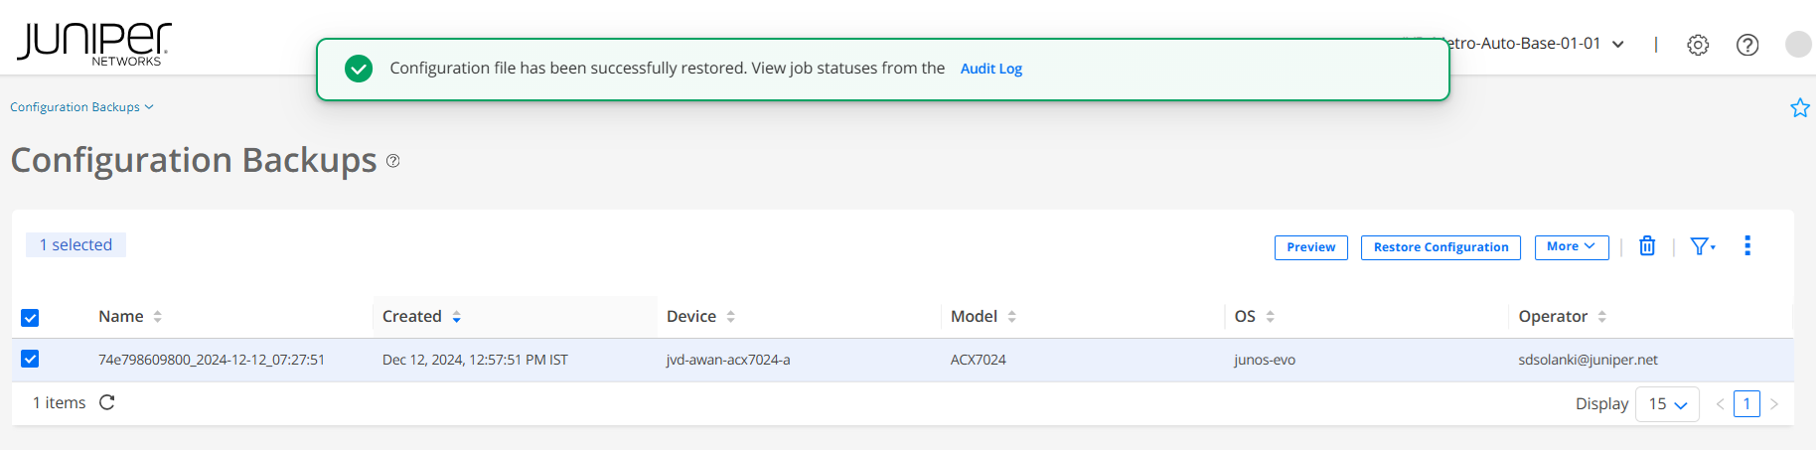
Task: Uncheck the 74e798609800 backup row checkbox
Action: coord(30,359)
